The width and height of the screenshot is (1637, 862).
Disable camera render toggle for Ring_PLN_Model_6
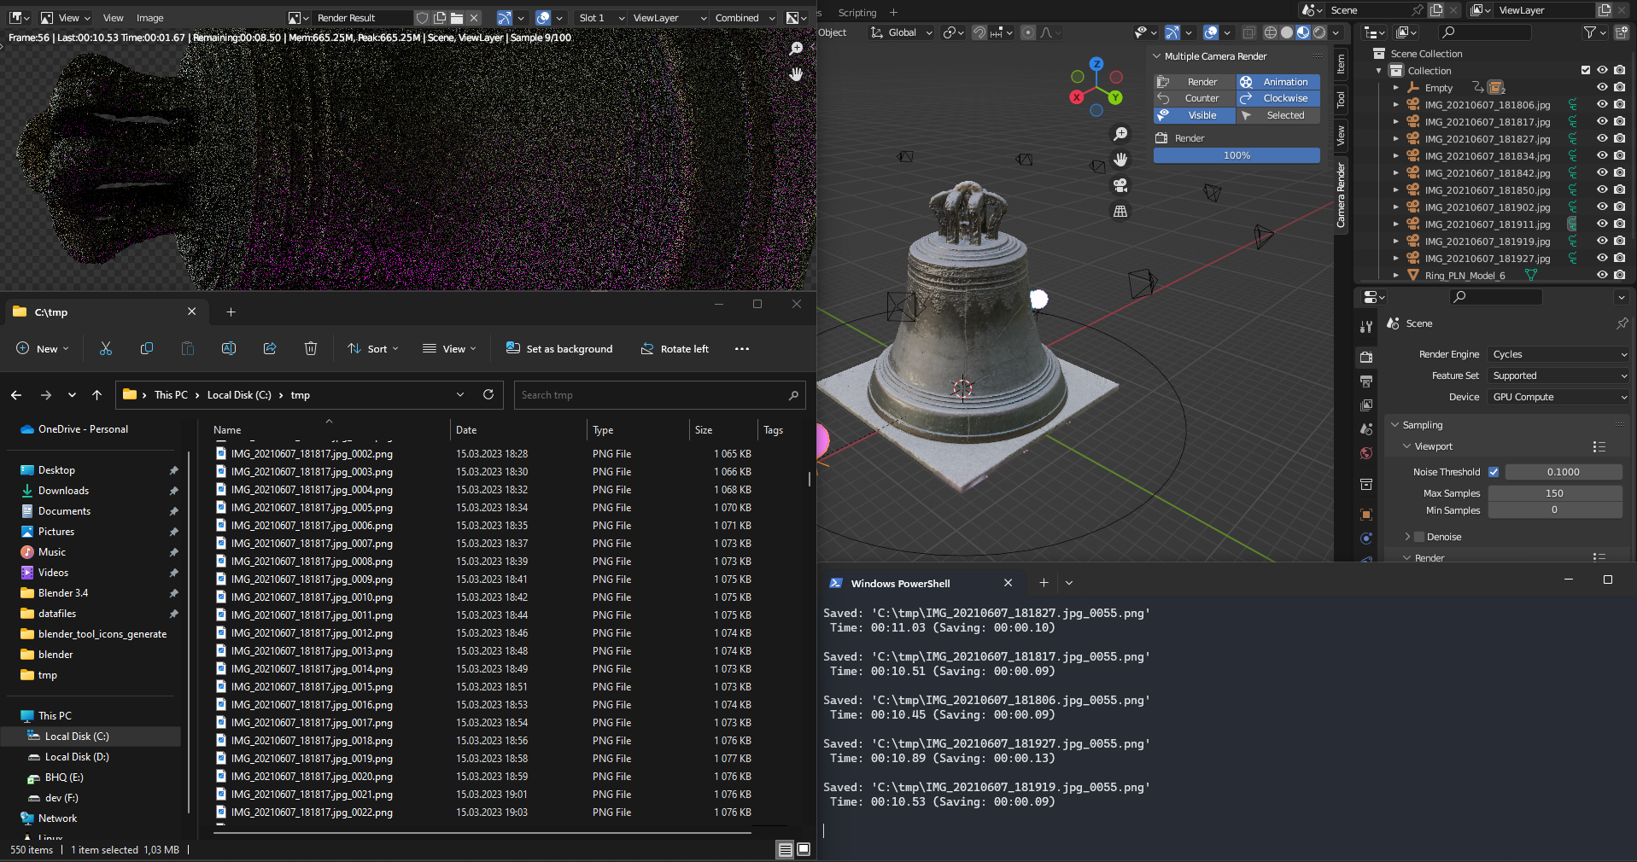1620,275
